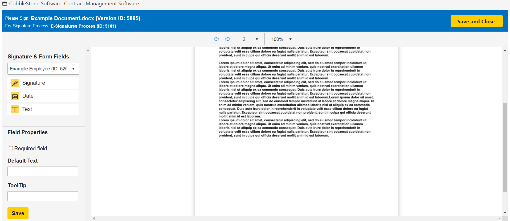Click the 'Signature & Form Fields' heading
This screenshot has width=510, height=221.
(38, 57)
